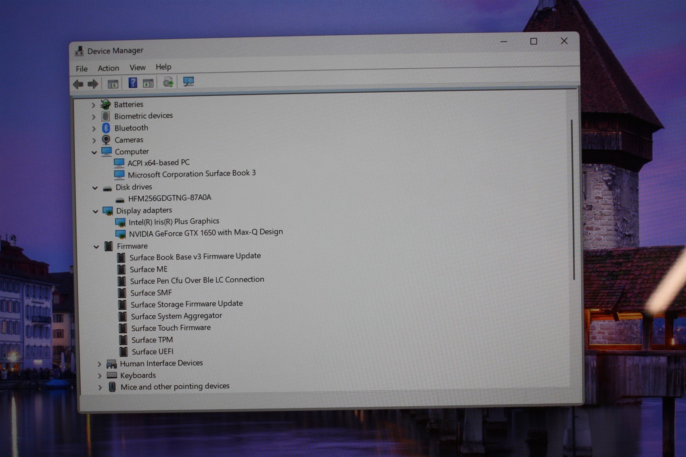Click icon beside Intel Iris Plus Graphics
686x457 pixels.
coord(121,222)
